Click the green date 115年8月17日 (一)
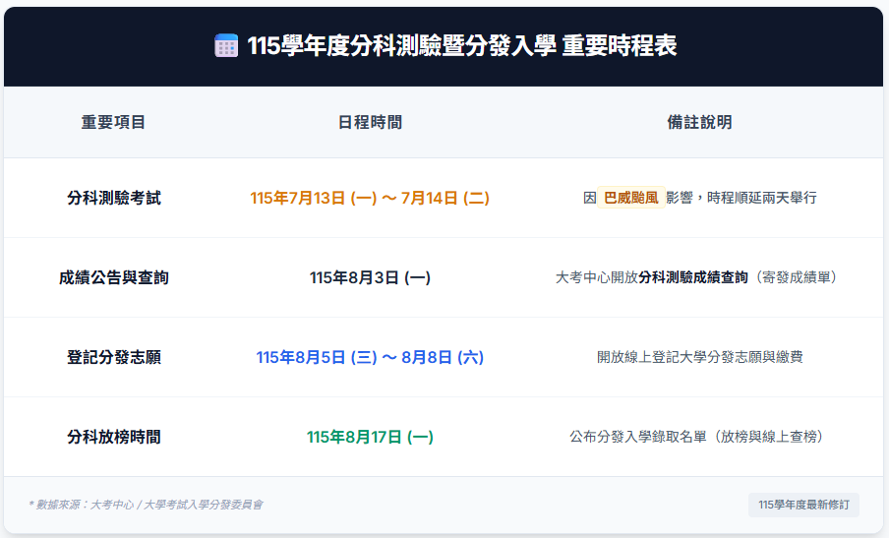Image resolution: width=889 pixels, height=538 pixels. 370,437
